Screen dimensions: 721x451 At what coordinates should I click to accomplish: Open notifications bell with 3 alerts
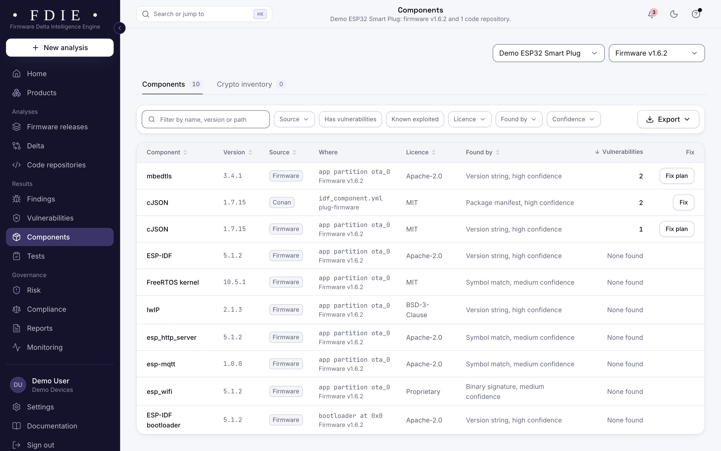[x=652, y=14]
